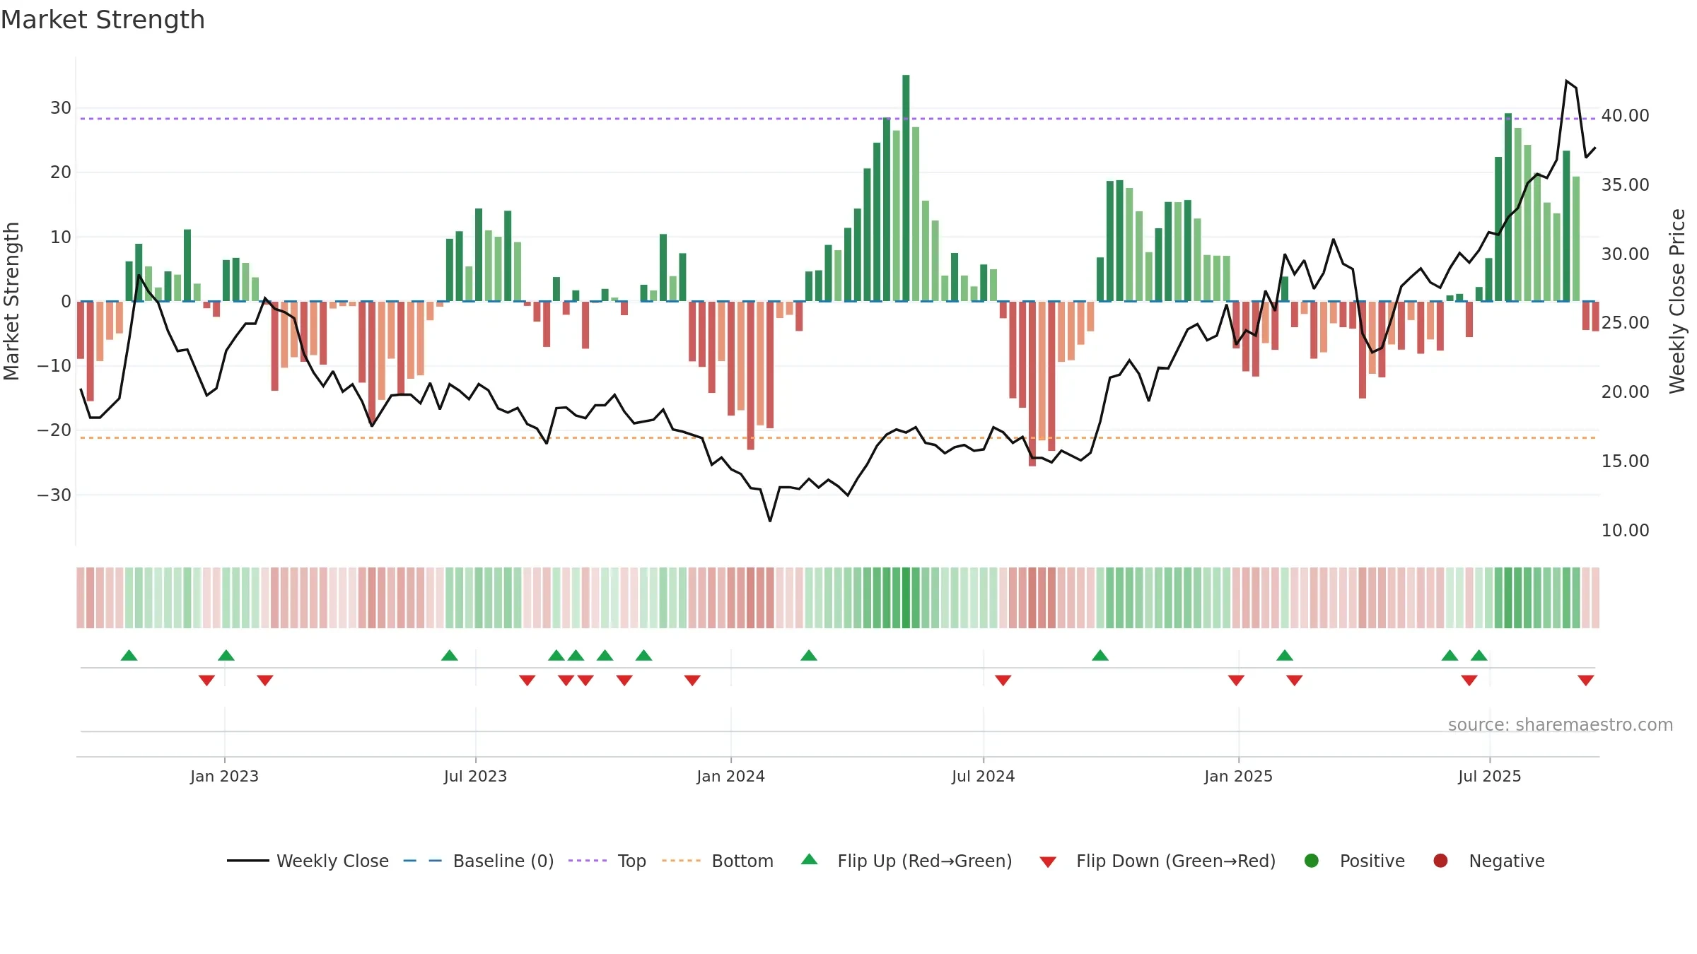This screenshot has width=1697, height=954.
Task: Click the Jul 2023 x-axis label
Action: point(475,776)
